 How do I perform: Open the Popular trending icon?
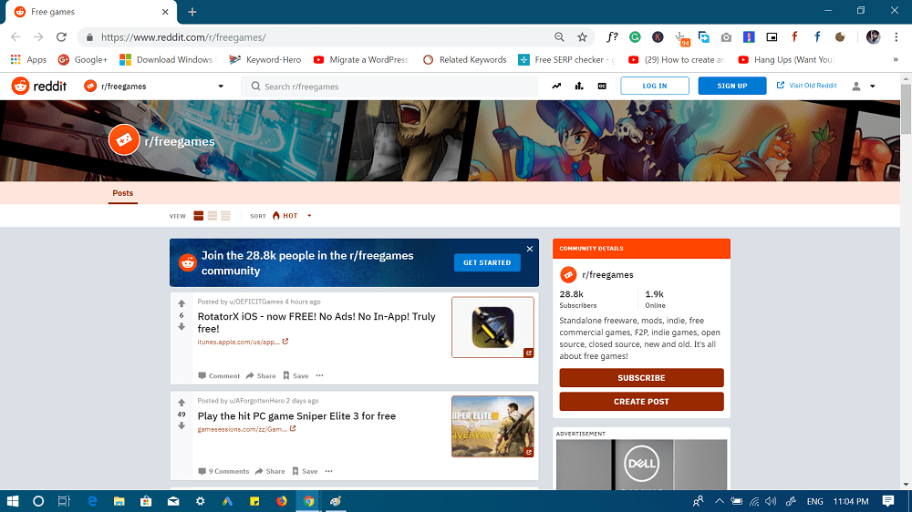(x=556, y=86)
